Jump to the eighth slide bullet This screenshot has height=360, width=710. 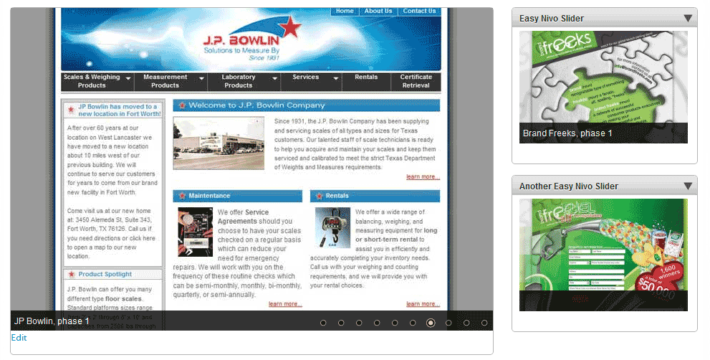tap(448, 323)
